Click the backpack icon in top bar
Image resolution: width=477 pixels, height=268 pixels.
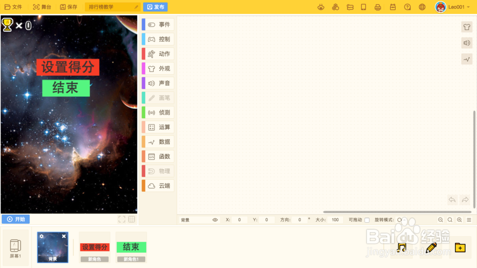pos(393,7)
